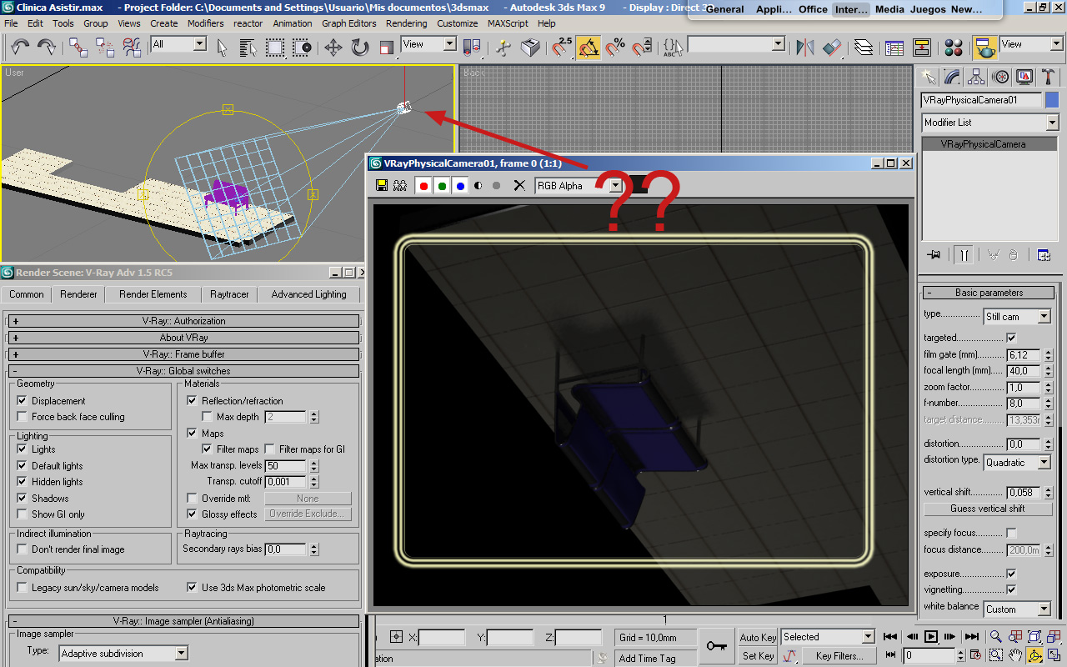This screenshot has height=667, width=1067.
Task: Switch to the Motion command panel tab
Action: coord(1001,78)
